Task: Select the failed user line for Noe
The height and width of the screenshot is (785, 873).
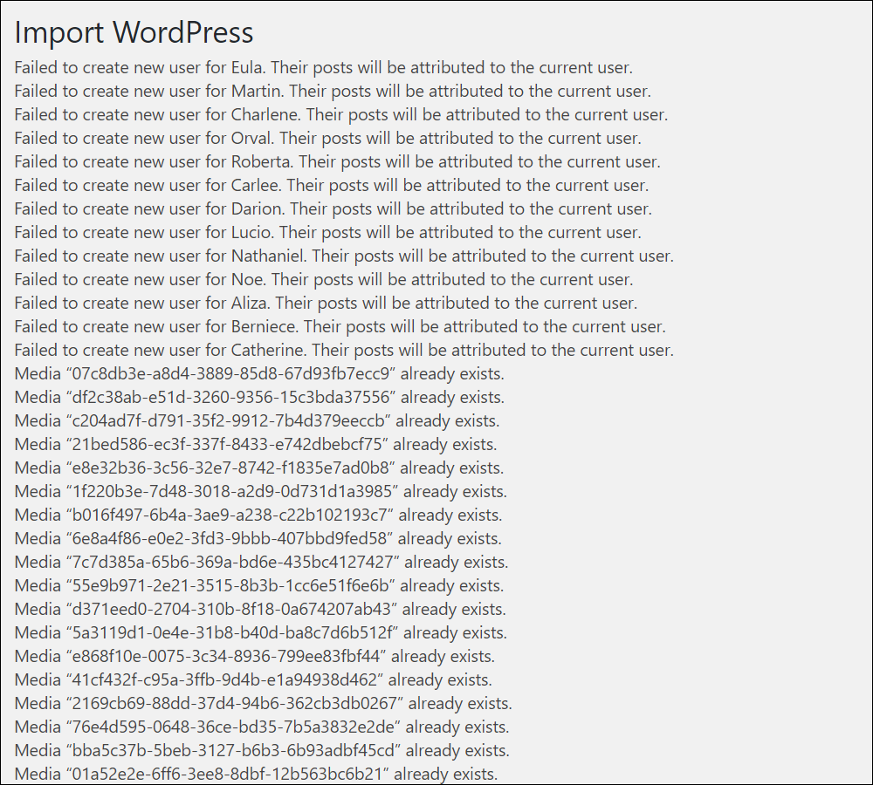Action: (x=324, y=279)
